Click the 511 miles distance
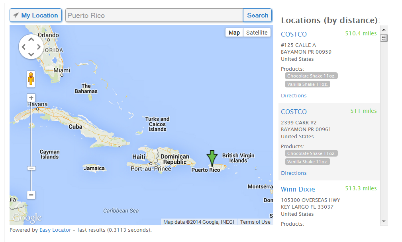 pyautogui.click(x=363, y=111)
